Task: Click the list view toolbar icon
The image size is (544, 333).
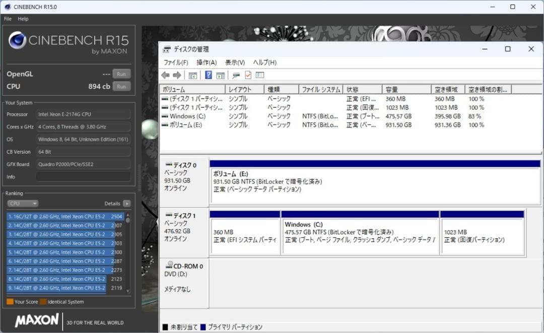Action: pos(260,75)
